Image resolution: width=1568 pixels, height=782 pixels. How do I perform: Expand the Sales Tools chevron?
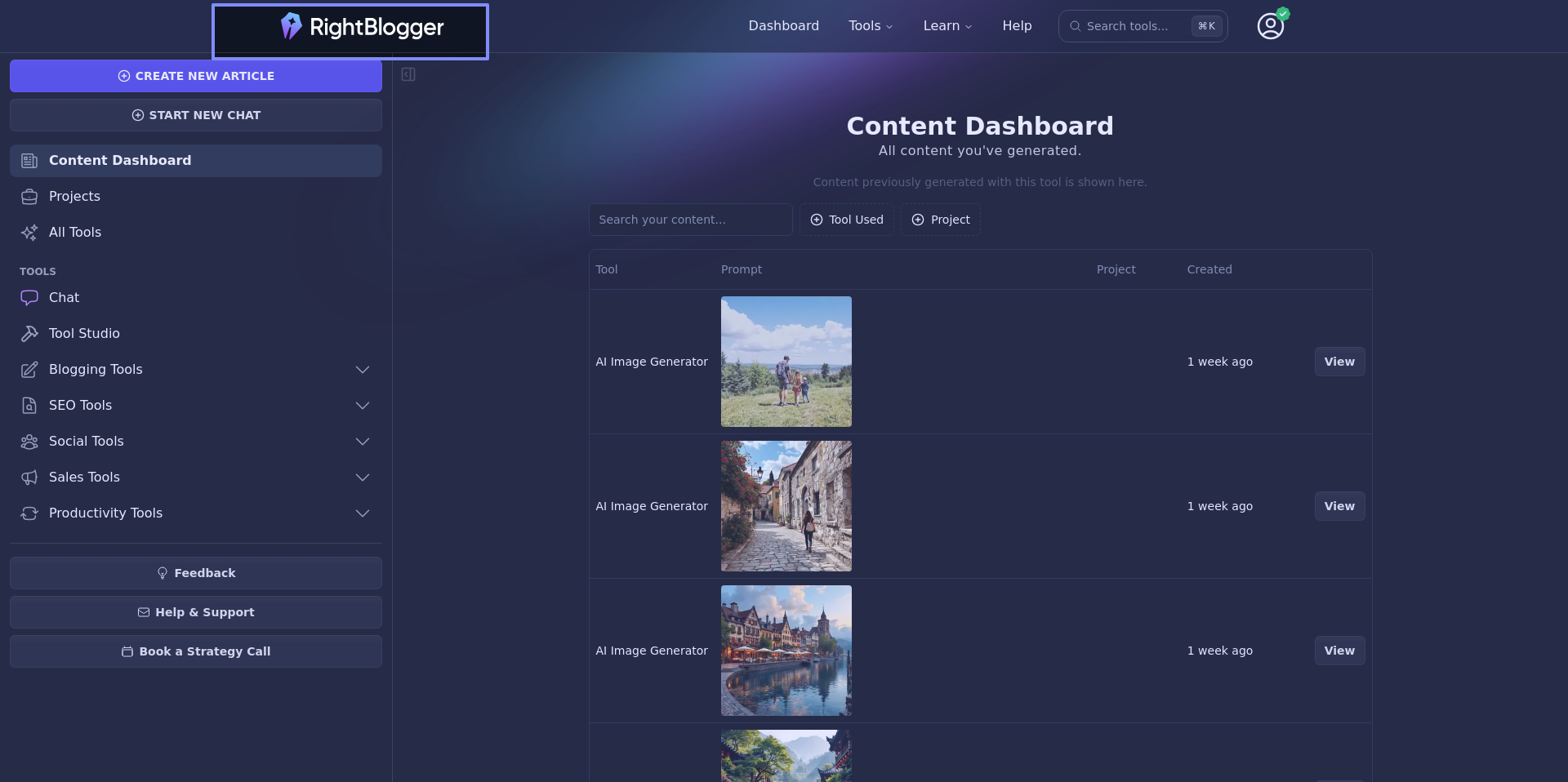(x=363, y=478)
